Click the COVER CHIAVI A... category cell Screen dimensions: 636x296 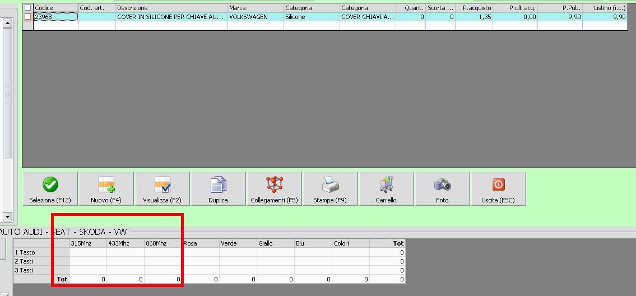coord(368,17)
